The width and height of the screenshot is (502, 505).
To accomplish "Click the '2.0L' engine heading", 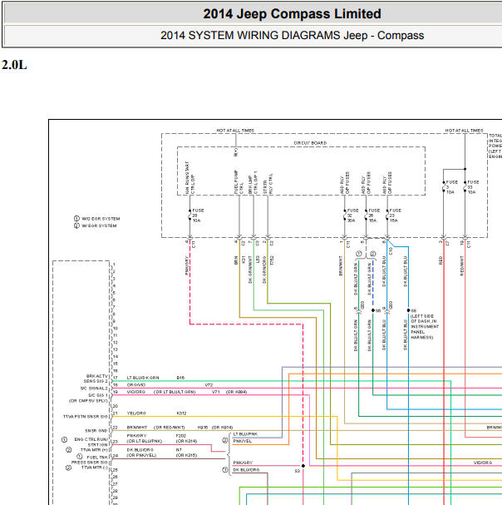I will (14, 65).
